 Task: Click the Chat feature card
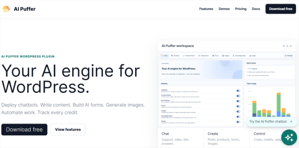click(x=181, y=138)
